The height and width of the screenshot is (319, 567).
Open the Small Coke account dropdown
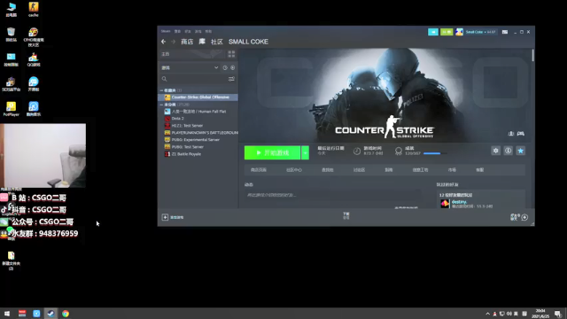[481, 32]
